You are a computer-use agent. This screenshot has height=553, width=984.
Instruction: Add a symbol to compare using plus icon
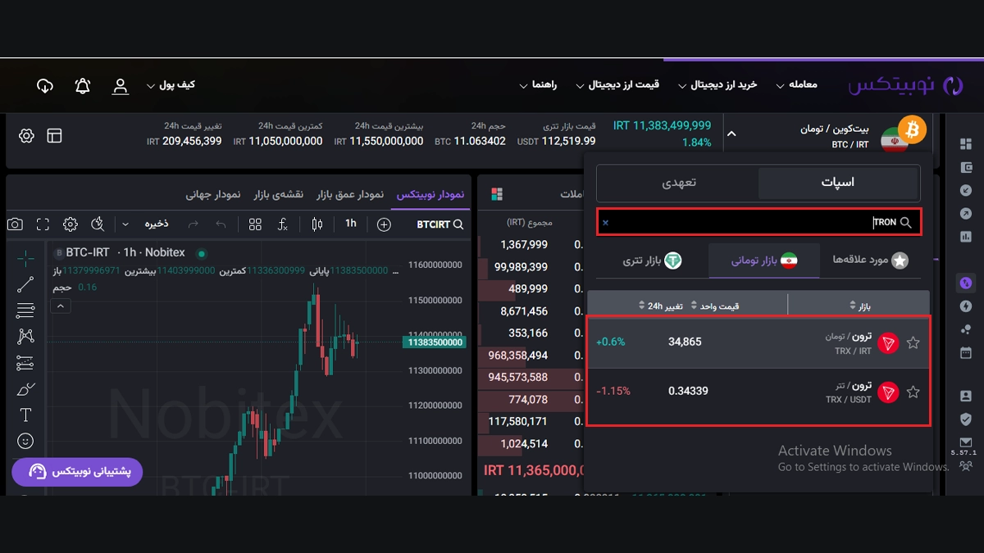tap(384, 224)
